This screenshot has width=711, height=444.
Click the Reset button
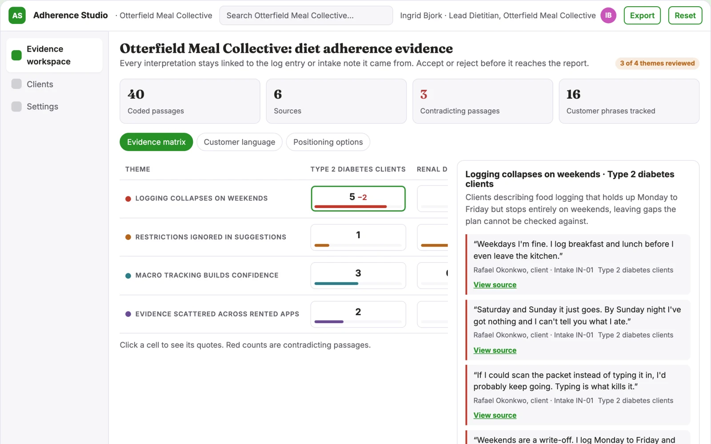(x=685, y=16)
